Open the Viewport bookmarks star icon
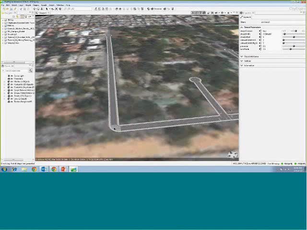307x230 pixels. [228, 13]
